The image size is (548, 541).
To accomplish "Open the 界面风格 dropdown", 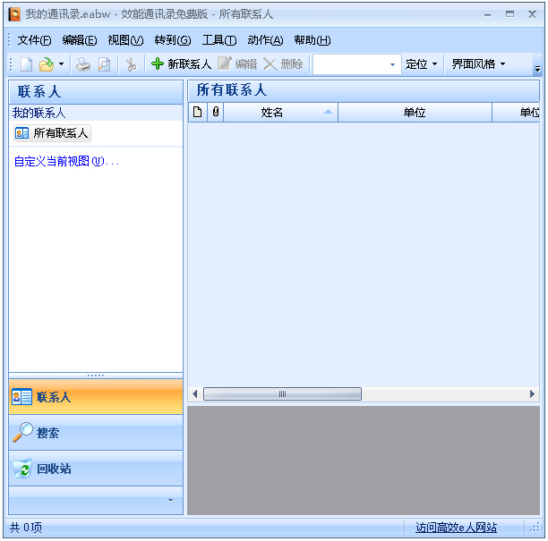I will click(478, 64).
